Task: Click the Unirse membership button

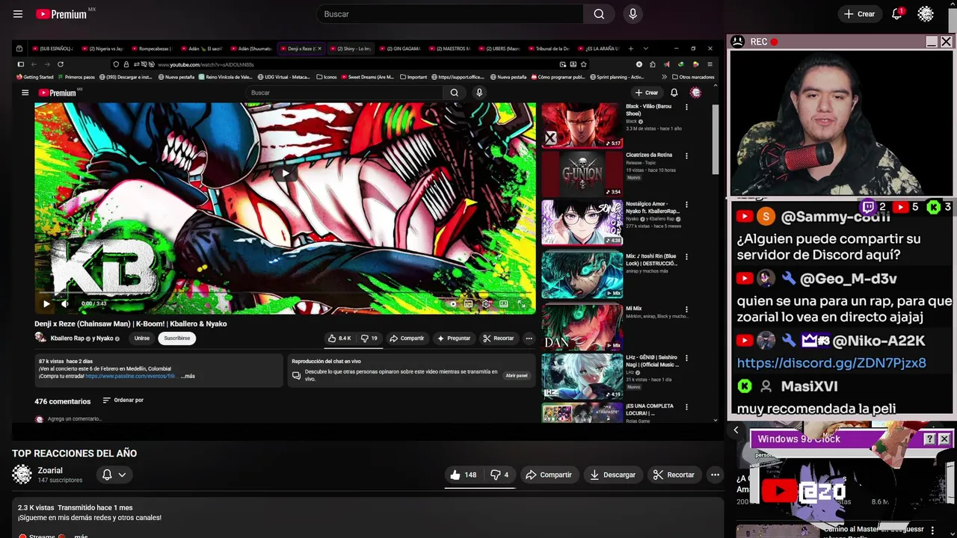Action: [x=142, y=338]
